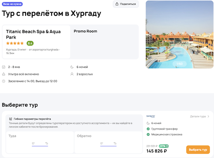
Task: Click the green 8.4 rating badge
Action: (x=30, y=43)
